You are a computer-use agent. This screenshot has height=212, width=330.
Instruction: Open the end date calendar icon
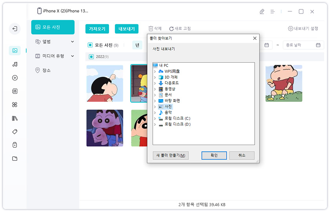click(x=318, y=45)
